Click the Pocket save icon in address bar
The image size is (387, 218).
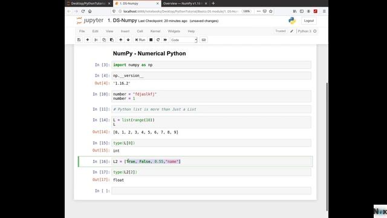pyautogui.click(x=265, y=12)
